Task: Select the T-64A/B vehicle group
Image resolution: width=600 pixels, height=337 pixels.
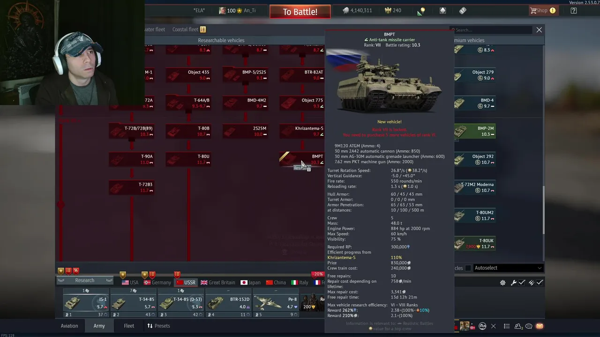Action: coord(188,103)
